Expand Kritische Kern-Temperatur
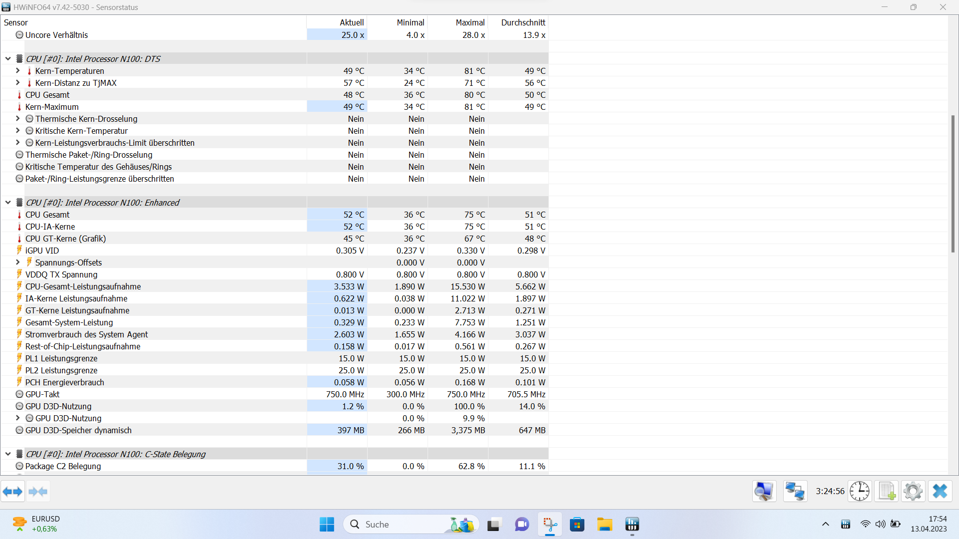This screenshot has width=959, height=539. point(18,131)
